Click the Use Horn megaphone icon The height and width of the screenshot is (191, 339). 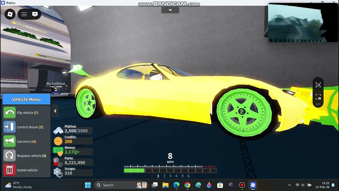(10, 141)
